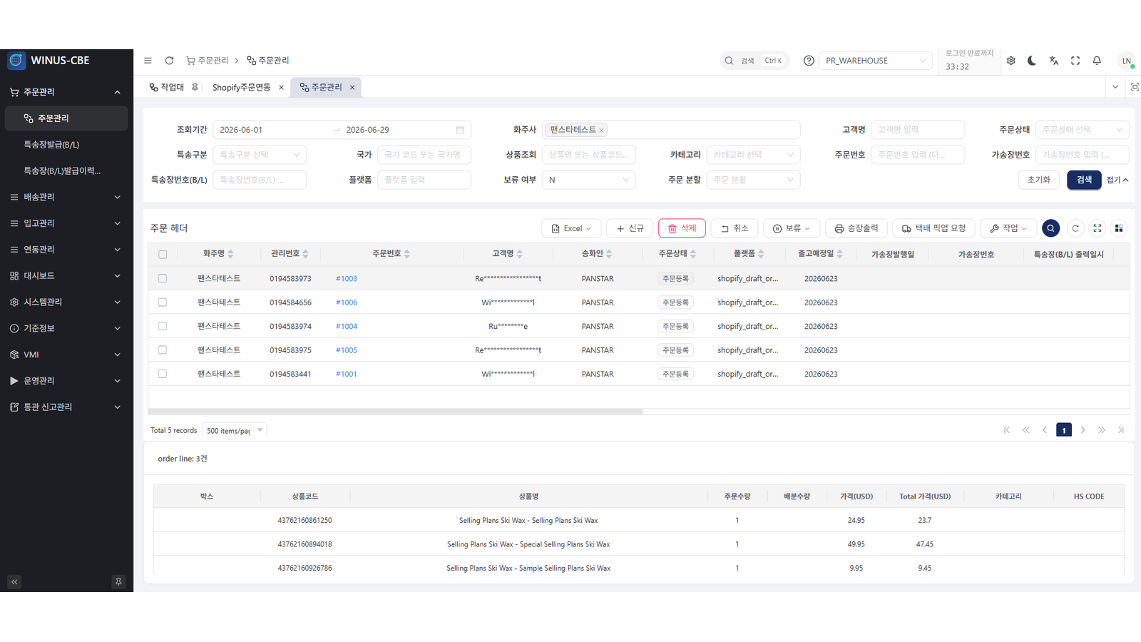Open 주문상태 선택 dropdown
Screen dimensions: 1141x642
pos(1082,130)
